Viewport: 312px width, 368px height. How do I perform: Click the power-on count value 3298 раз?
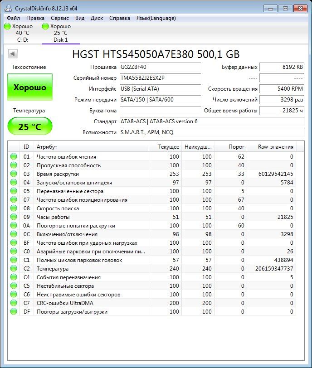pos(282,100)
